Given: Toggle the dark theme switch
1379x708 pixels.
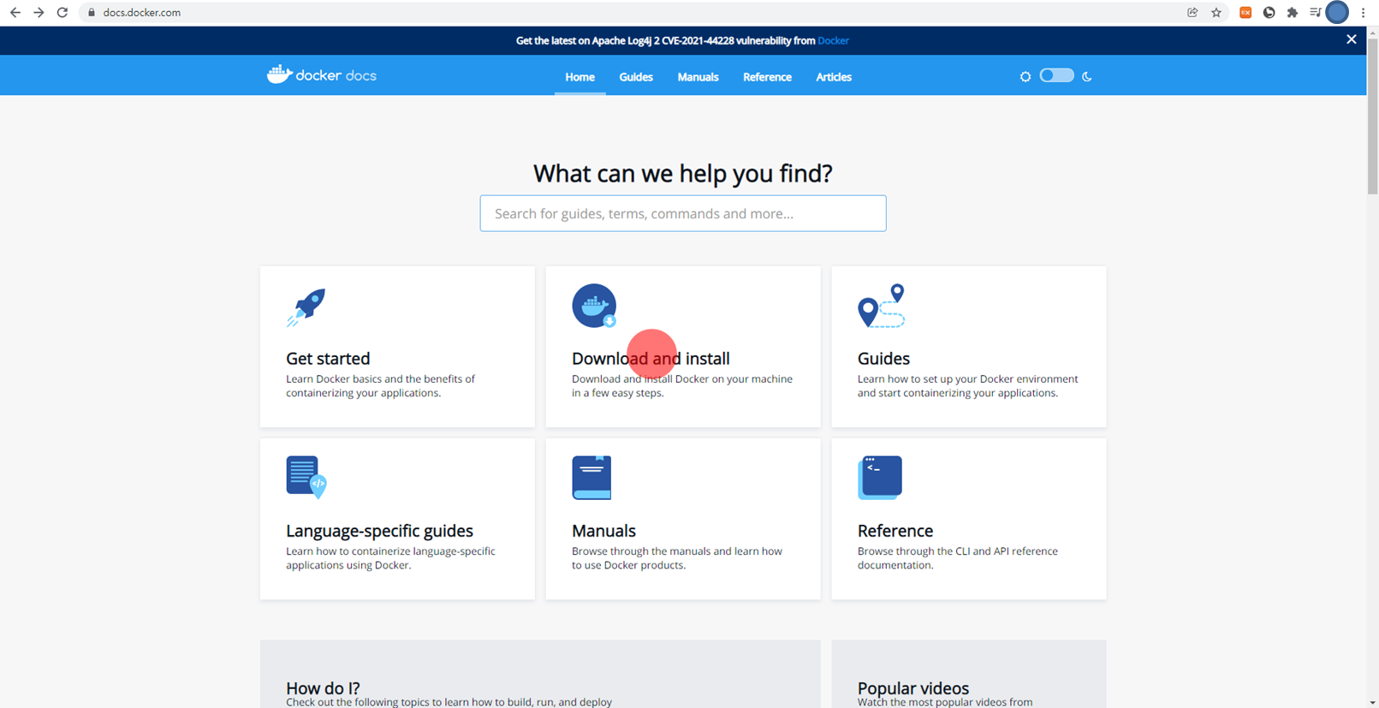Looking at the screenshot, I should (1056, 76).
